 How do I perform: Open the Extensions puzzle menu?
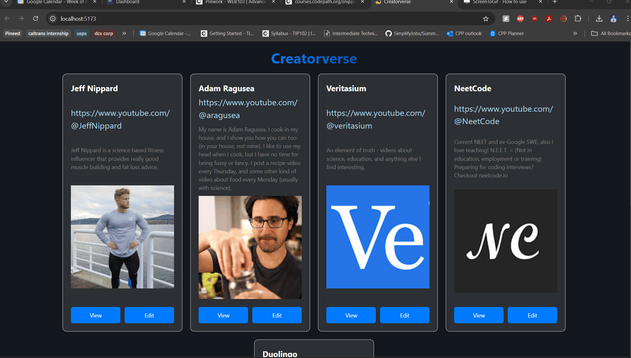(x=578, y=19)
